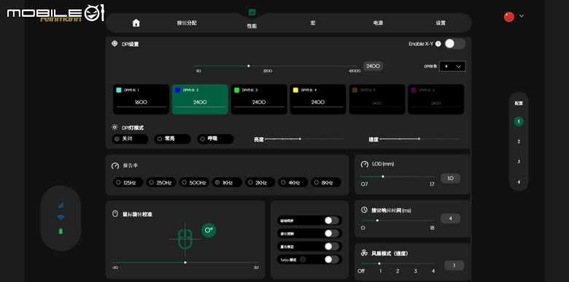This screenshot has width=569, height=282.
Task: Click the blue color swatch of DPI level 2
Action: 178,90
